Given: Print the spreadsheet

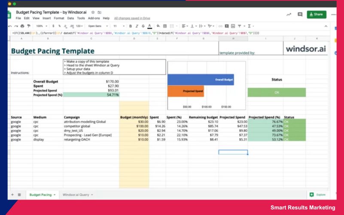Looking at the screenshot, I should coord(22,26).
